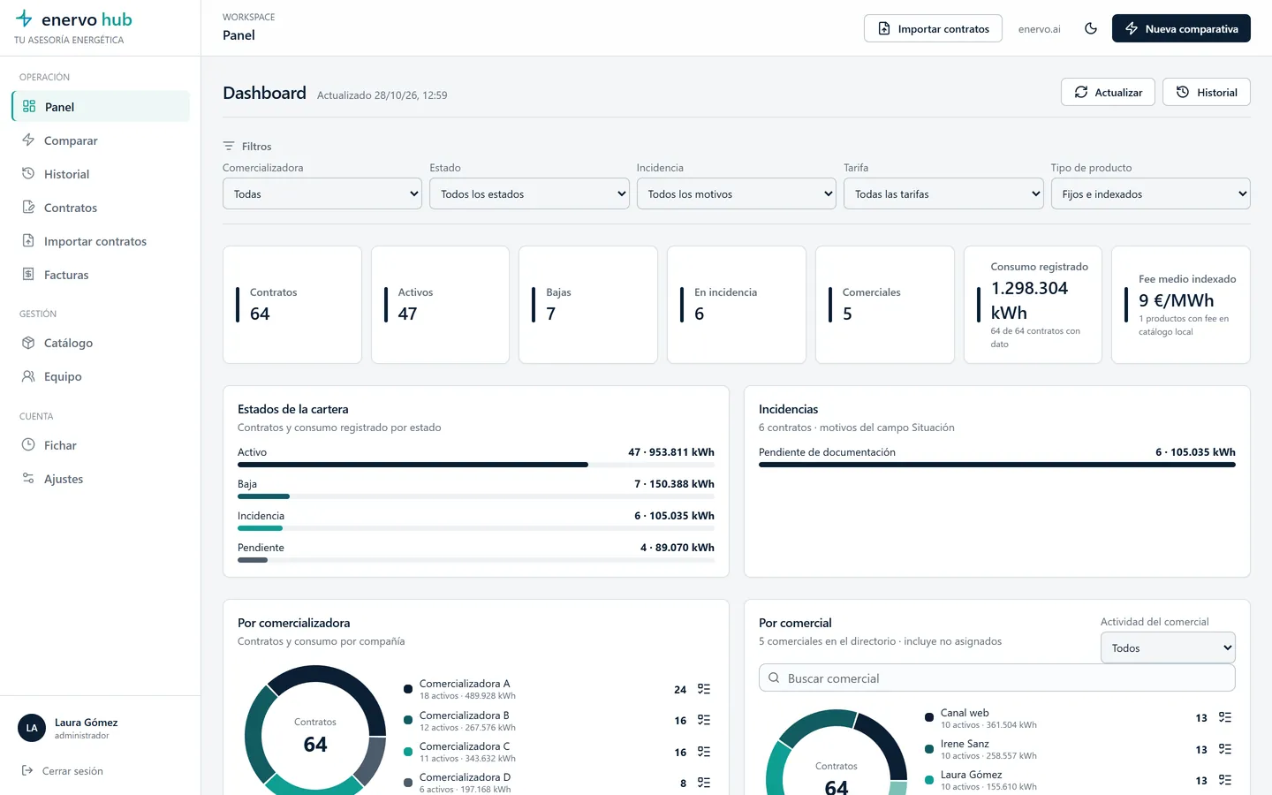This screenshot has height=795, width=1272.
Task: Open list icon for Comercializadora D
Action: [704, 783]
